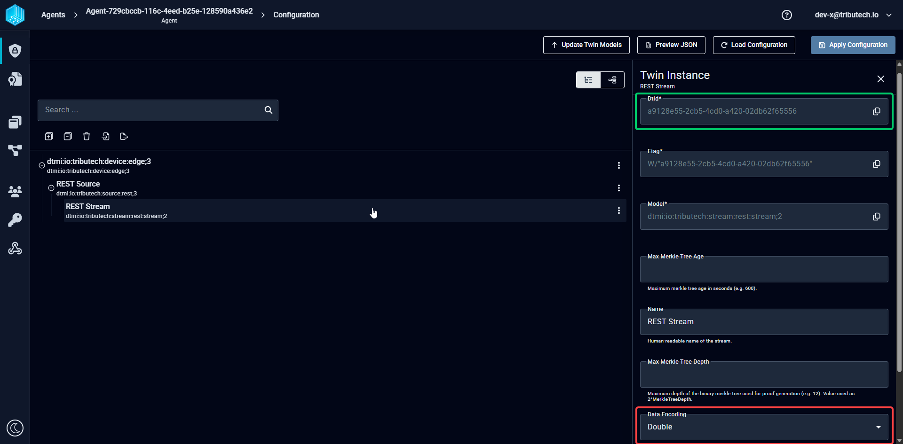This screenshot has width=903, height=444.
Task: Click the Tributech logo icon
Action: coord(15,15)
